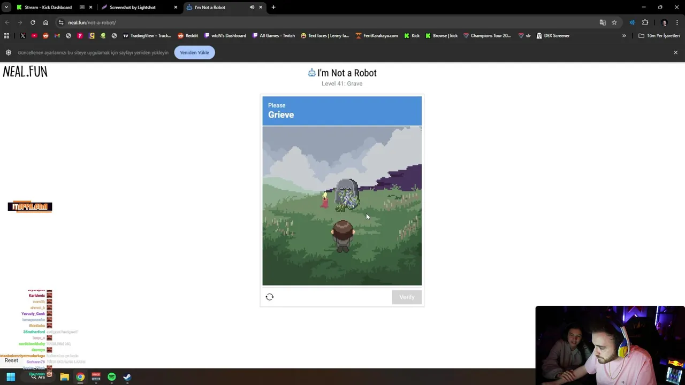Open the YouTube bookmark

34,36
